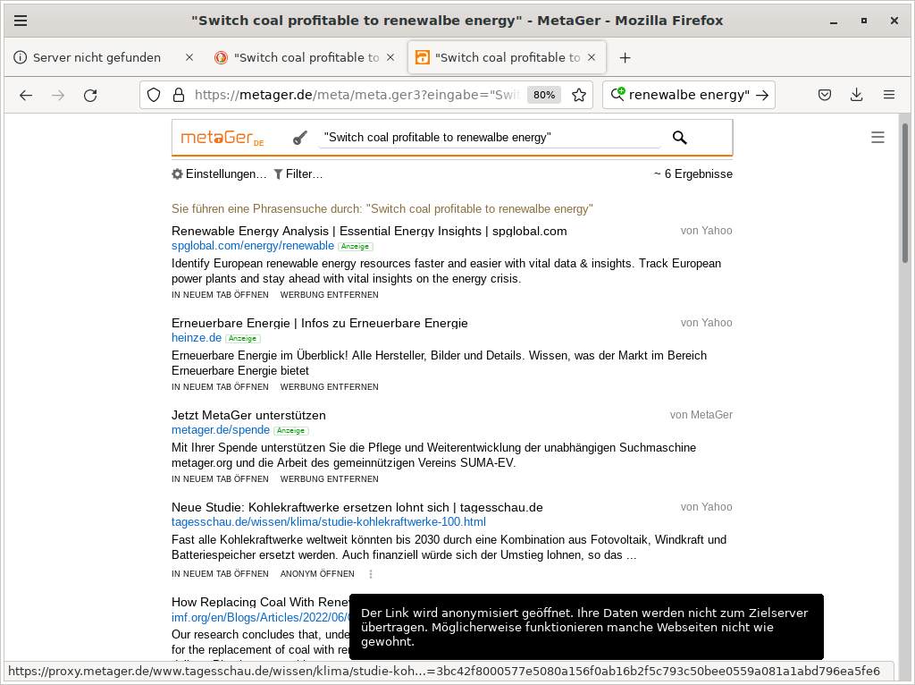Viewport: 915px width, 685px height.
Task: Open the tagesschau.de URL link
Action: [x=329, y=522]
